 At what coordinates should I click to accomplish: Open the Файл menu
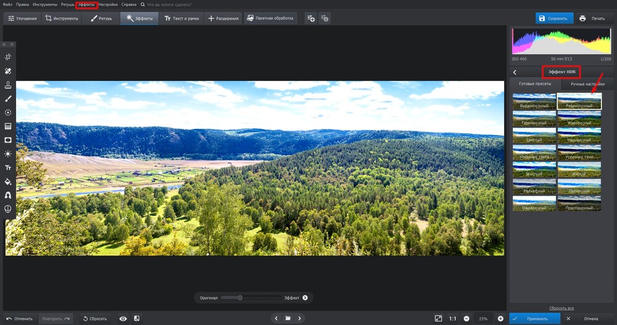click(7, 5)
